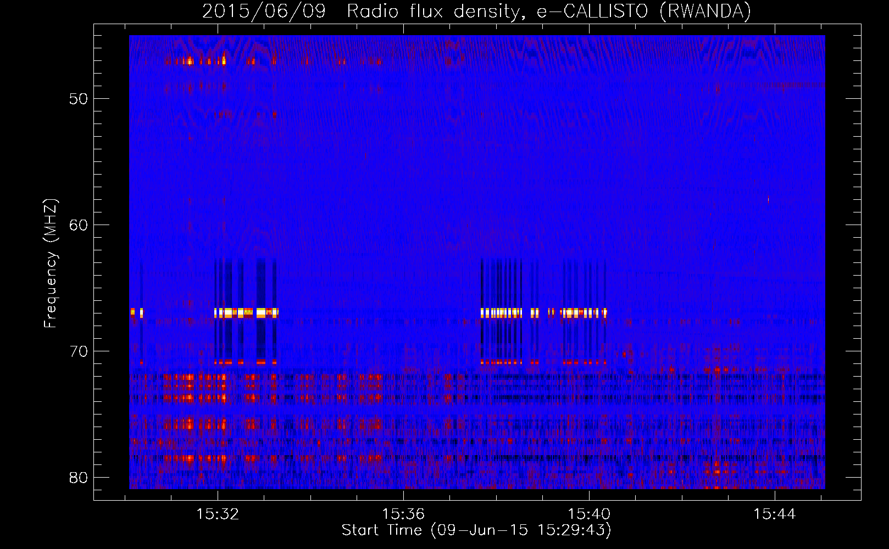Click the 50 MHz frequency tick label

[79, 99]
